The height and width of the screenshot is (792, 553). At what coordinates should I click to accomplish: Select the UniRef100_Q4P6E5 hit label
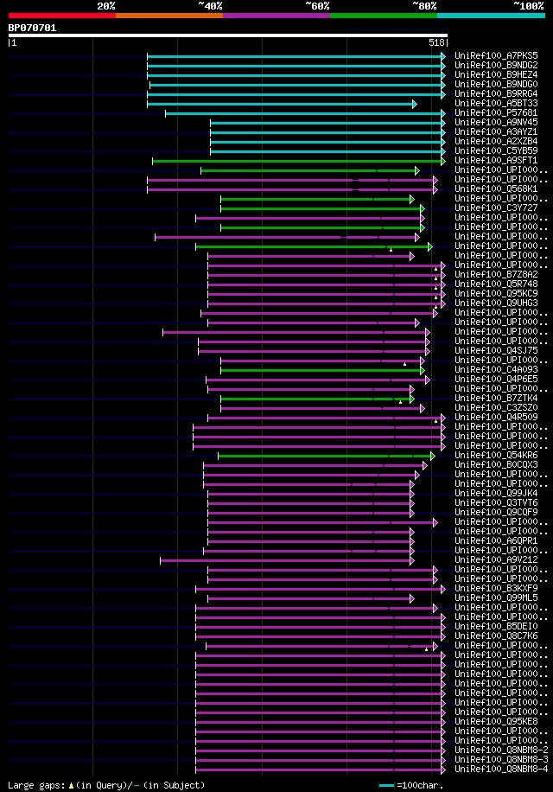(x=496, y=380)
